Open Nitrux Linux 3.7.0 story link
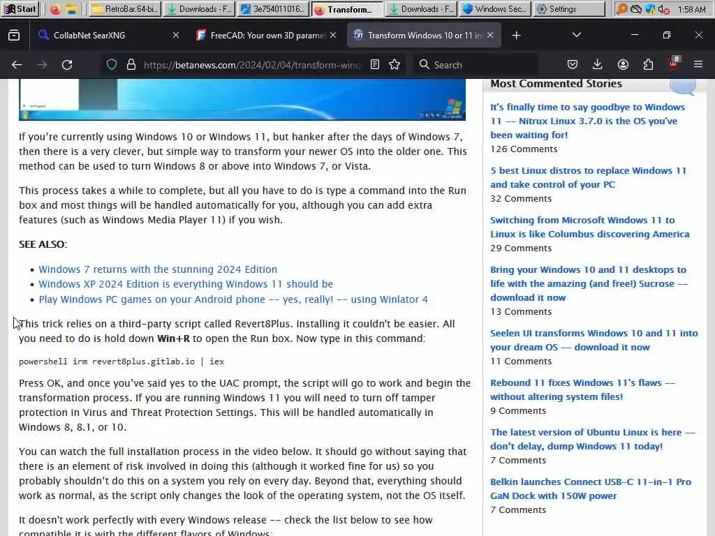715x536 pixels. click(587, 121)
